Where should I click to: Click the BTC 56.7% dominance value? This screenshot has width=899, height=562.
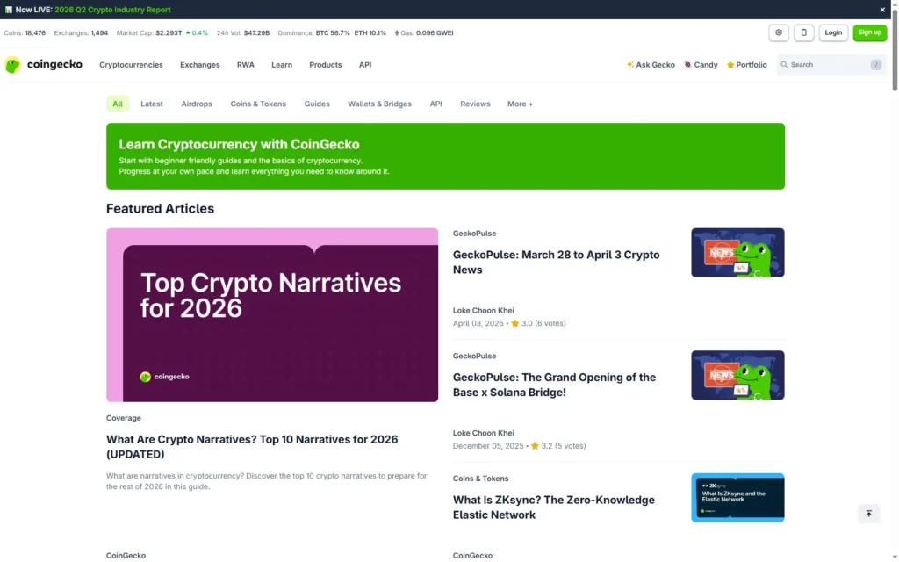(333, 33)
